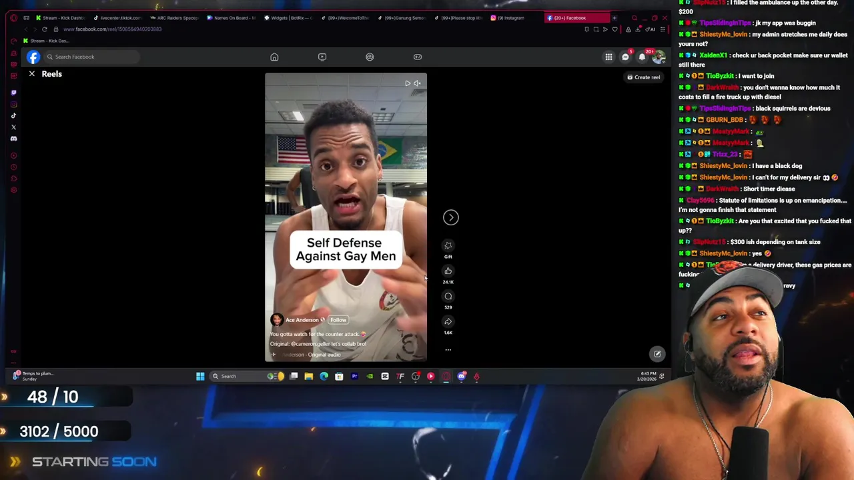The image size is (854, 480).
Task: Switch to the Names On Board tab
Action: pos(232,18)
